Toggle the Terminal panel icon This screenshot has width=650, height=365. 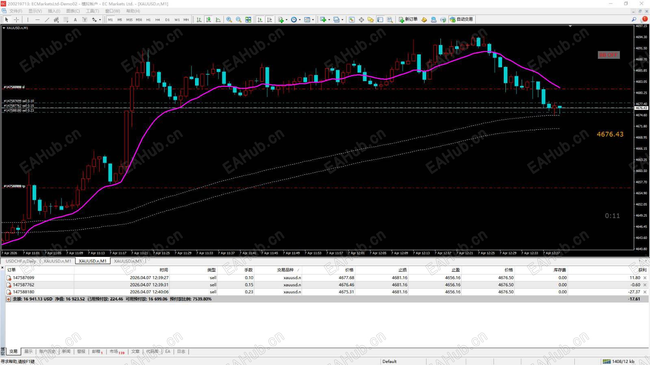(x=380, y=19)
